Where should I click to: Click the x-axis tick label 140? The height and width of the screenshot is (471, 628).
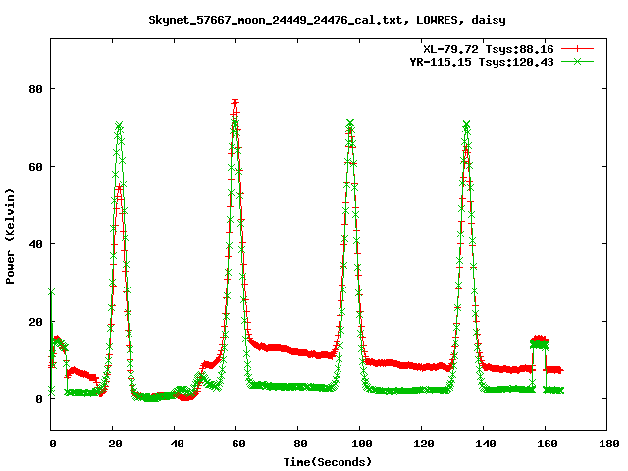coord(486,444)
